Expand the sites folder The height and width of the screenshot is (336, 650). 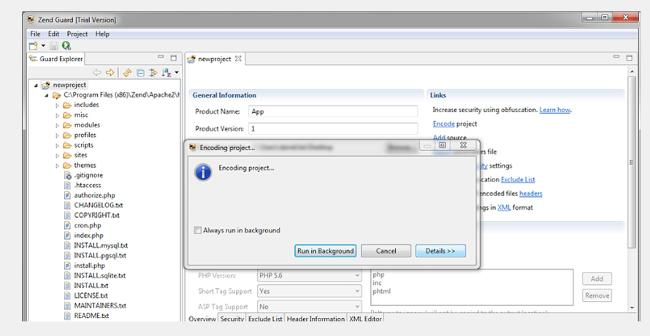point(57,155)
